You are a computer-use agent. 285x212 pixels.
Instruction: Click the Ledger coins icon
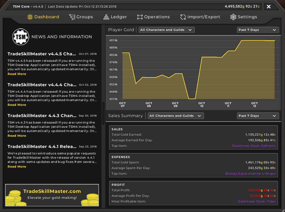pyautogui.click(x=106, y=17)
